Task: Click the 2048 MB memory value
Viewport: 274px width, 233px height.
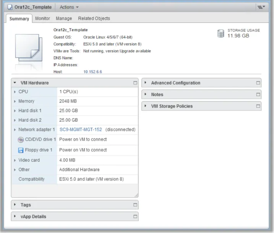Action: (x=68, y=101)
